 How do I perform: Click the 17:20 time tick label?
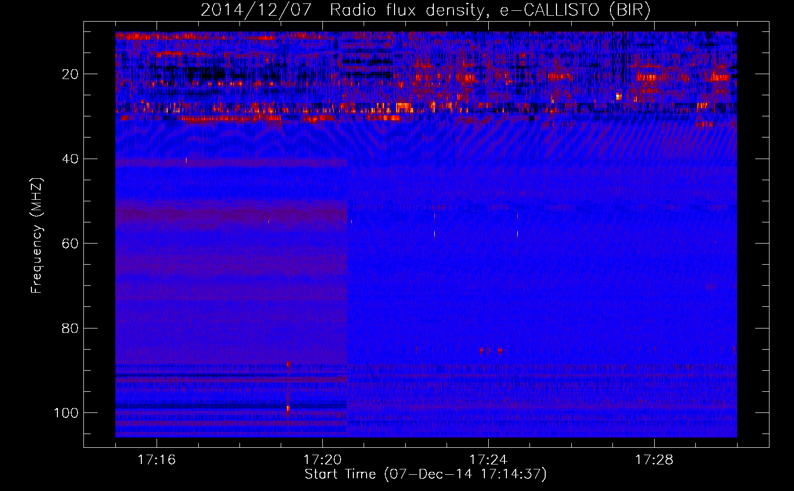[x=322, y=460]
